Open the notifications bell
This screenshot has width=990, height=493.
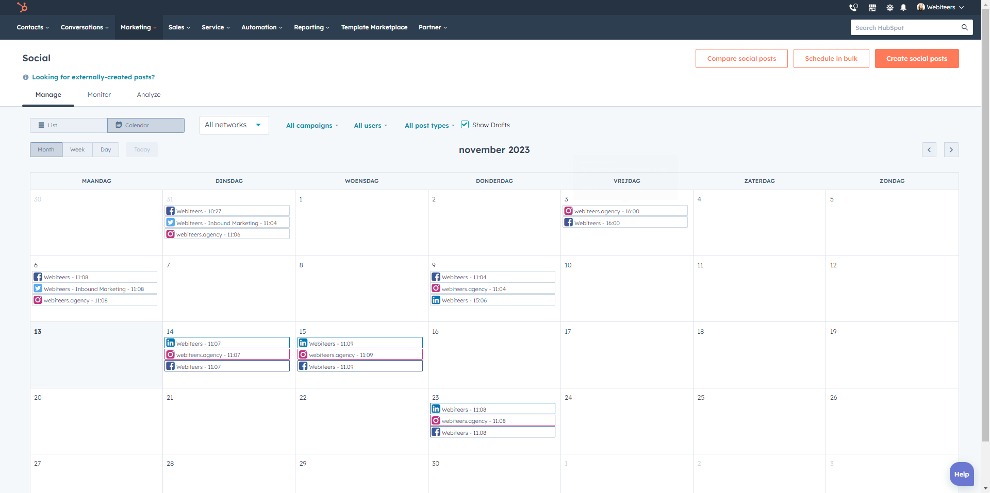point(903,7)
